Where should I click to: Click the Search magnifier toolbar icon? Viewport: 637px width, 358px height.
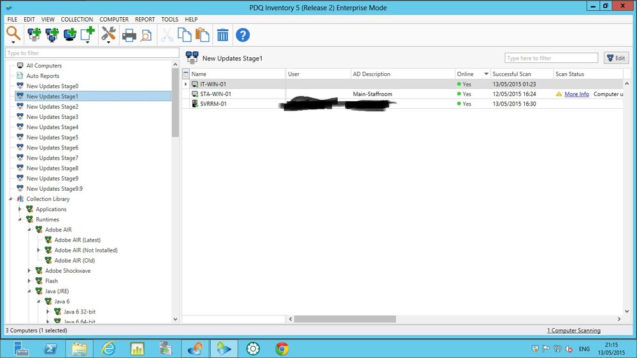[x=13, y=33]
